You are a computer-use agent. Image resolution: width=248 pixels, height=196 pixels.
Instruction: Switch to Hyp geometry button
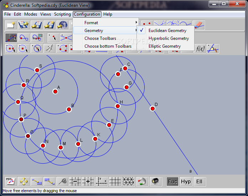pyautogui.click(x=186, y=181)
